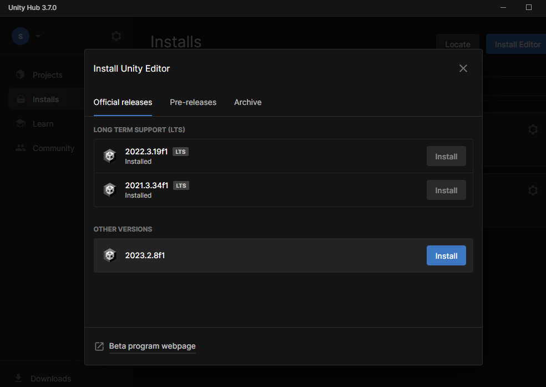Click the LONG TERM SUPPORT (LTS) heading
Viewport: 546px width, 387px height.
(x=139, y=129)
